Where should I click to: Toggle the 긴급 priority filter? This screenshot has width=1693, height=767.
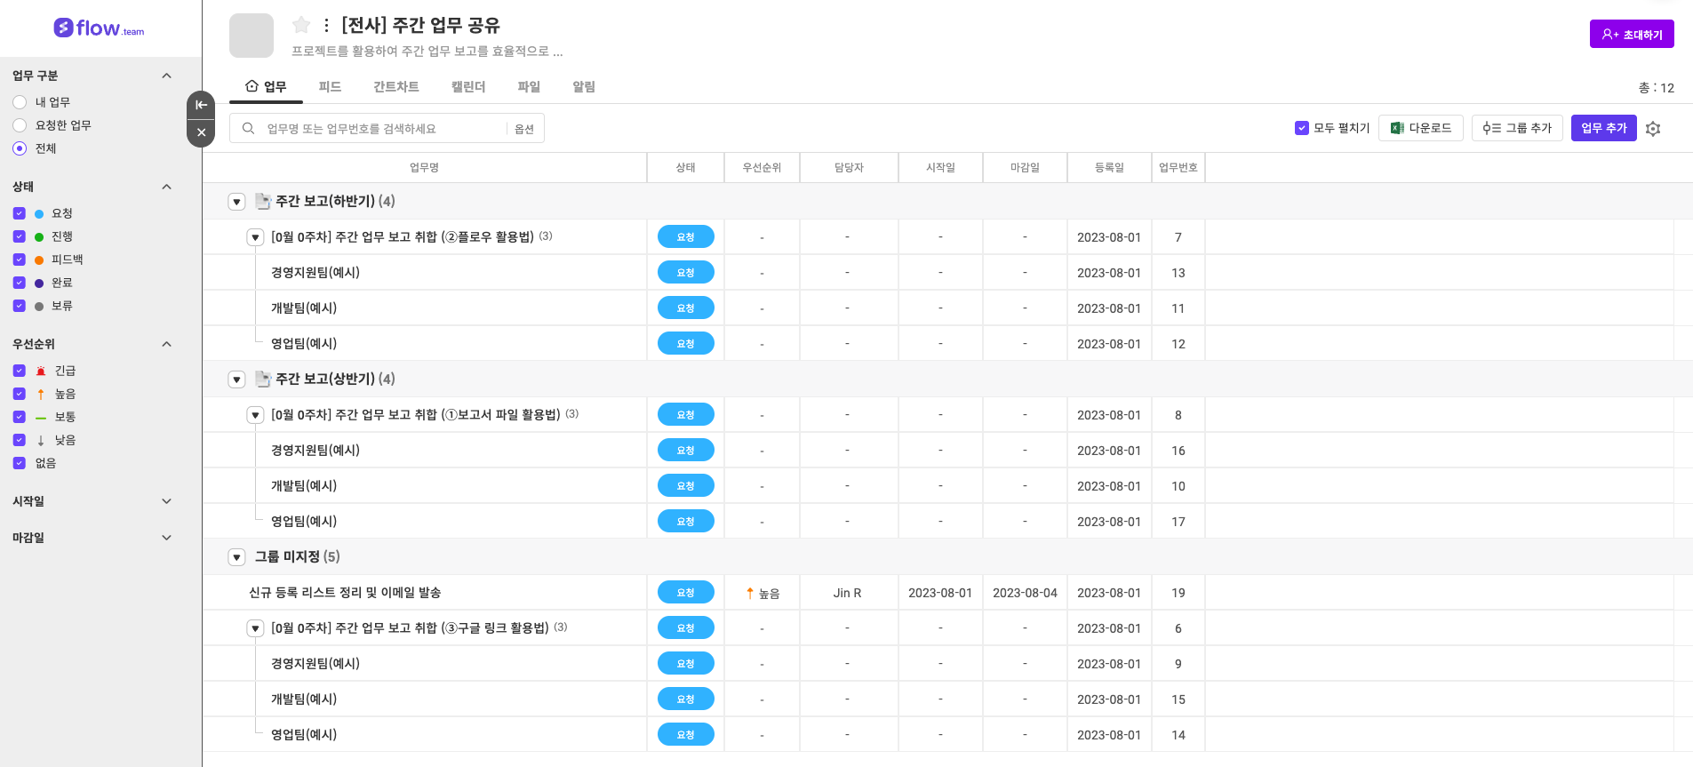click(x=20, y=371)
